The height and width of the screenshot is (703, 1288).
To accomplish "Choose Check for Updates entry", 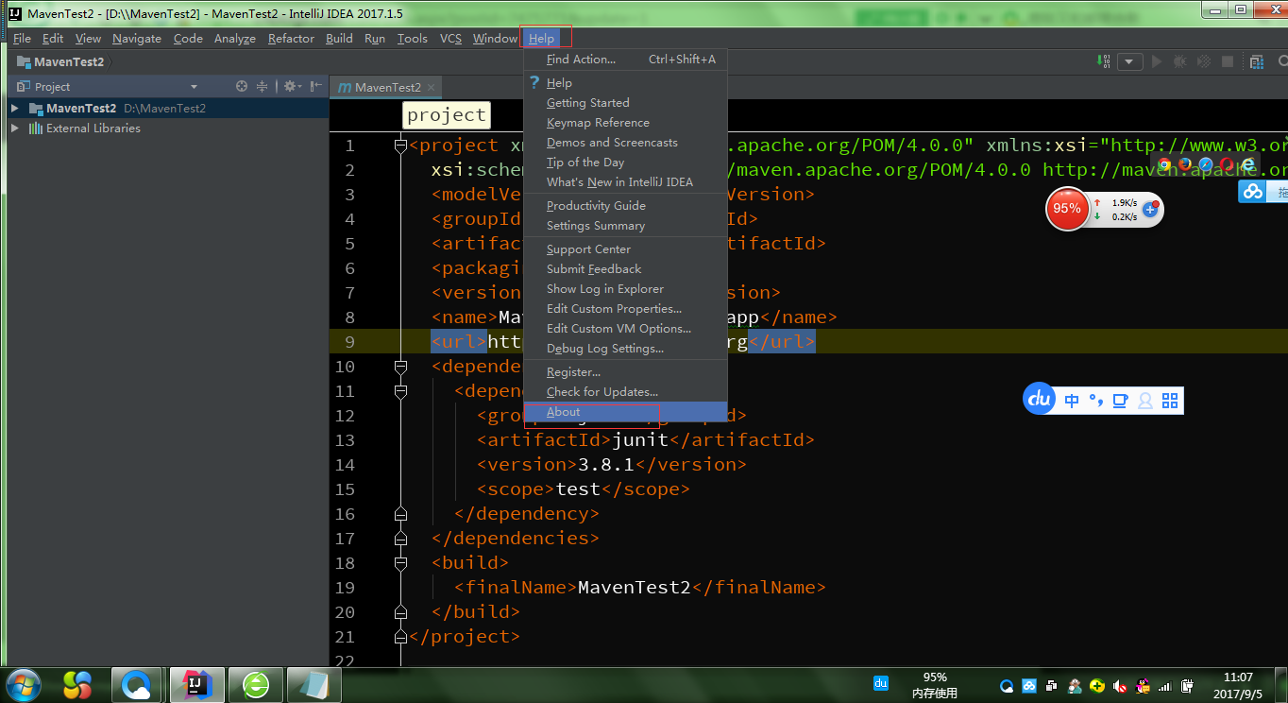I will pos(625,392).
